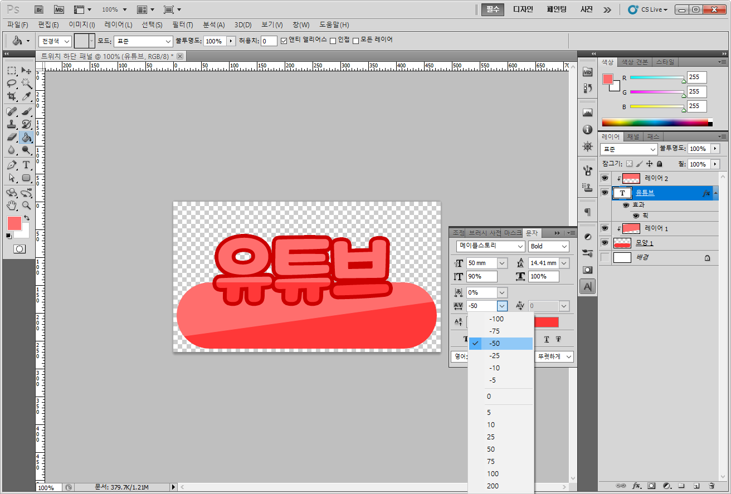Open the 50 mm font size dropdown
731x494 pixels.
[502, 263]
